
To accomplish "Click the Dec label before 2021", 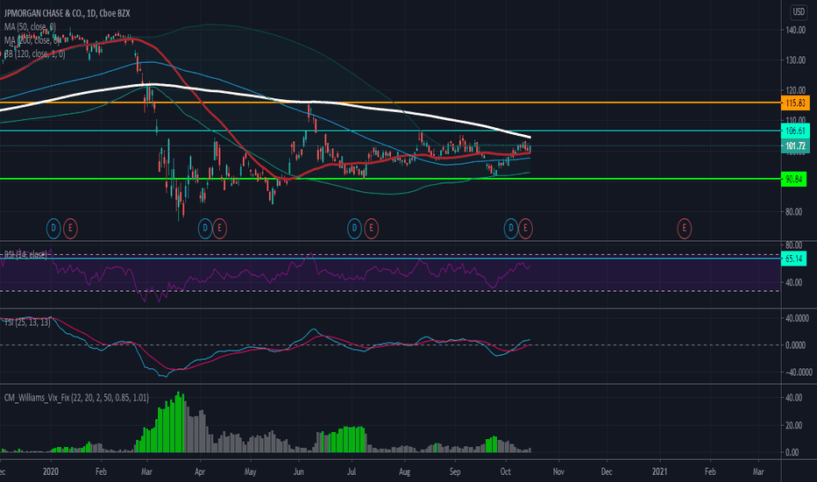I will (607, 471).
